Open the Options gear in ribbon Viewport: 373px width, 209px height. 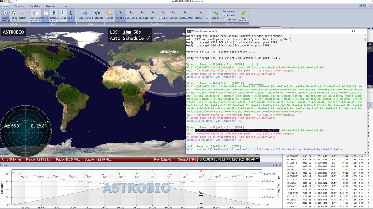click(x=23, y=13)
